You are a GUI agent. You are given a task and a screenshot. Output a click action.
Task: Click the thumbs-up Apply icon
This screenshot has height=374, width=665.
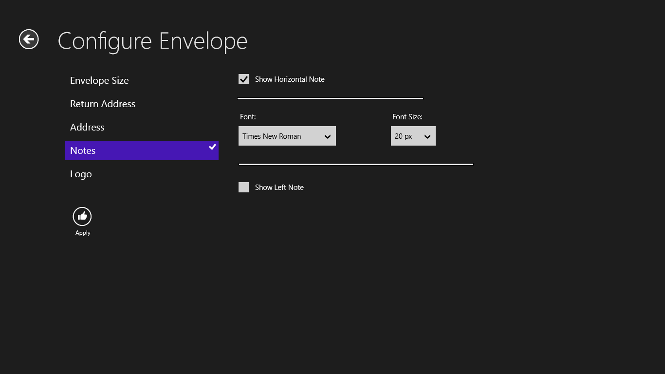click(82, 217)
